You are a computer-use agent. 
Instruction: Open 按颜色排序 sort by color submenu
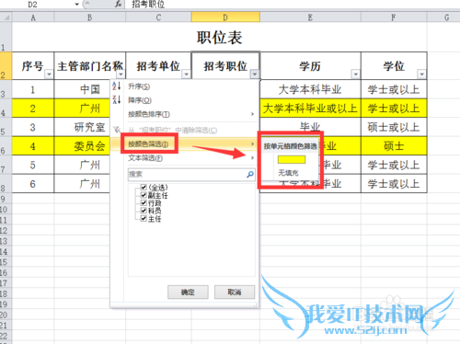[x=184, y=114]
